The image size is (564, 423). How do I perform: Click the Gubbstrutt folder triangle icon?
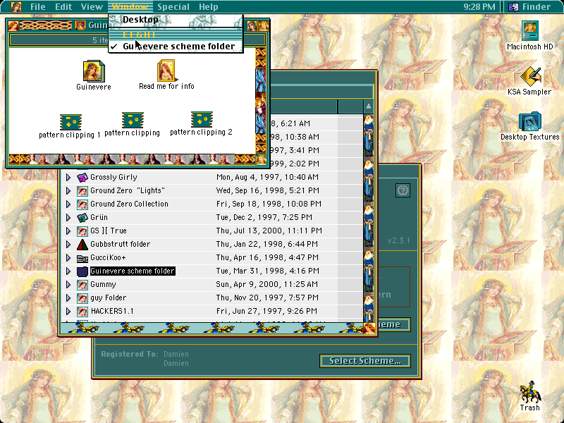[82, 244]
